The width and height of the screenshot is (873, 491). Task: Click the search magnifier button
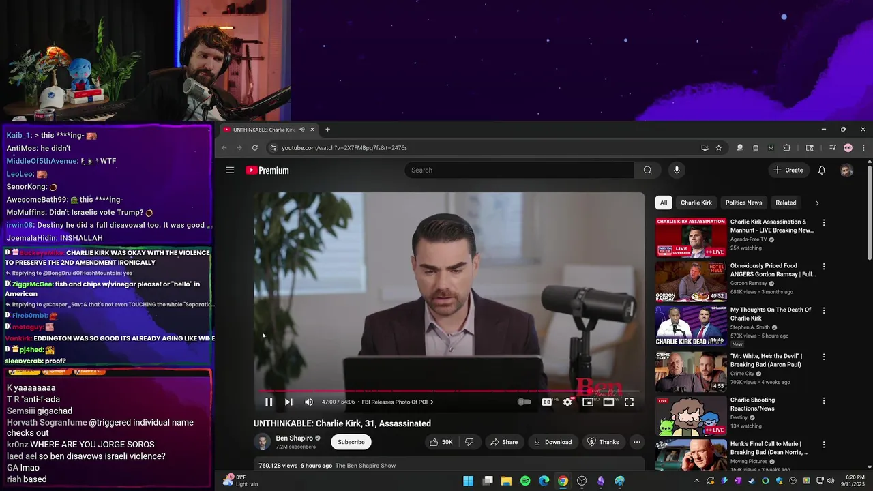(647, 170)
